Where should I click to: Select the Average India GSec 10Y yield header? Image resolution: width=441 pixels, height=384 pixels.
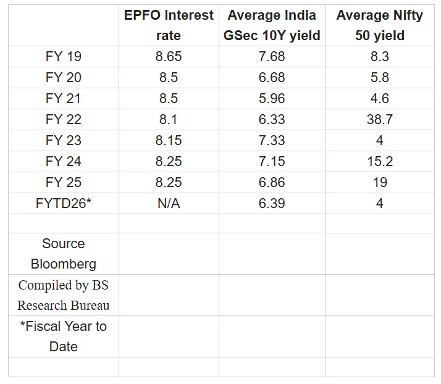(x=272, y=25)
